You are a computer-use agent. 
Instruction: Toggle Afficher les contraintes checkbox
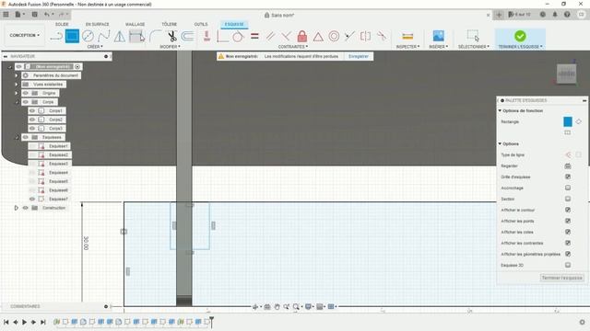568,243
